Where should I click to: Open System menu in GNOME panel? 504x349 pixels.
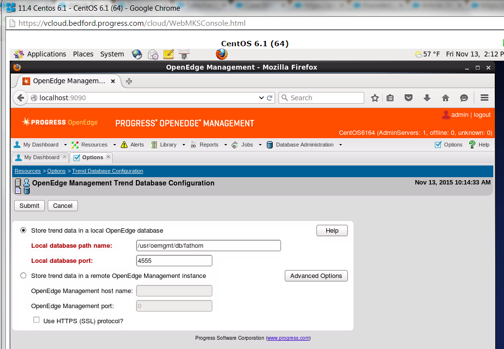(112, 54)
